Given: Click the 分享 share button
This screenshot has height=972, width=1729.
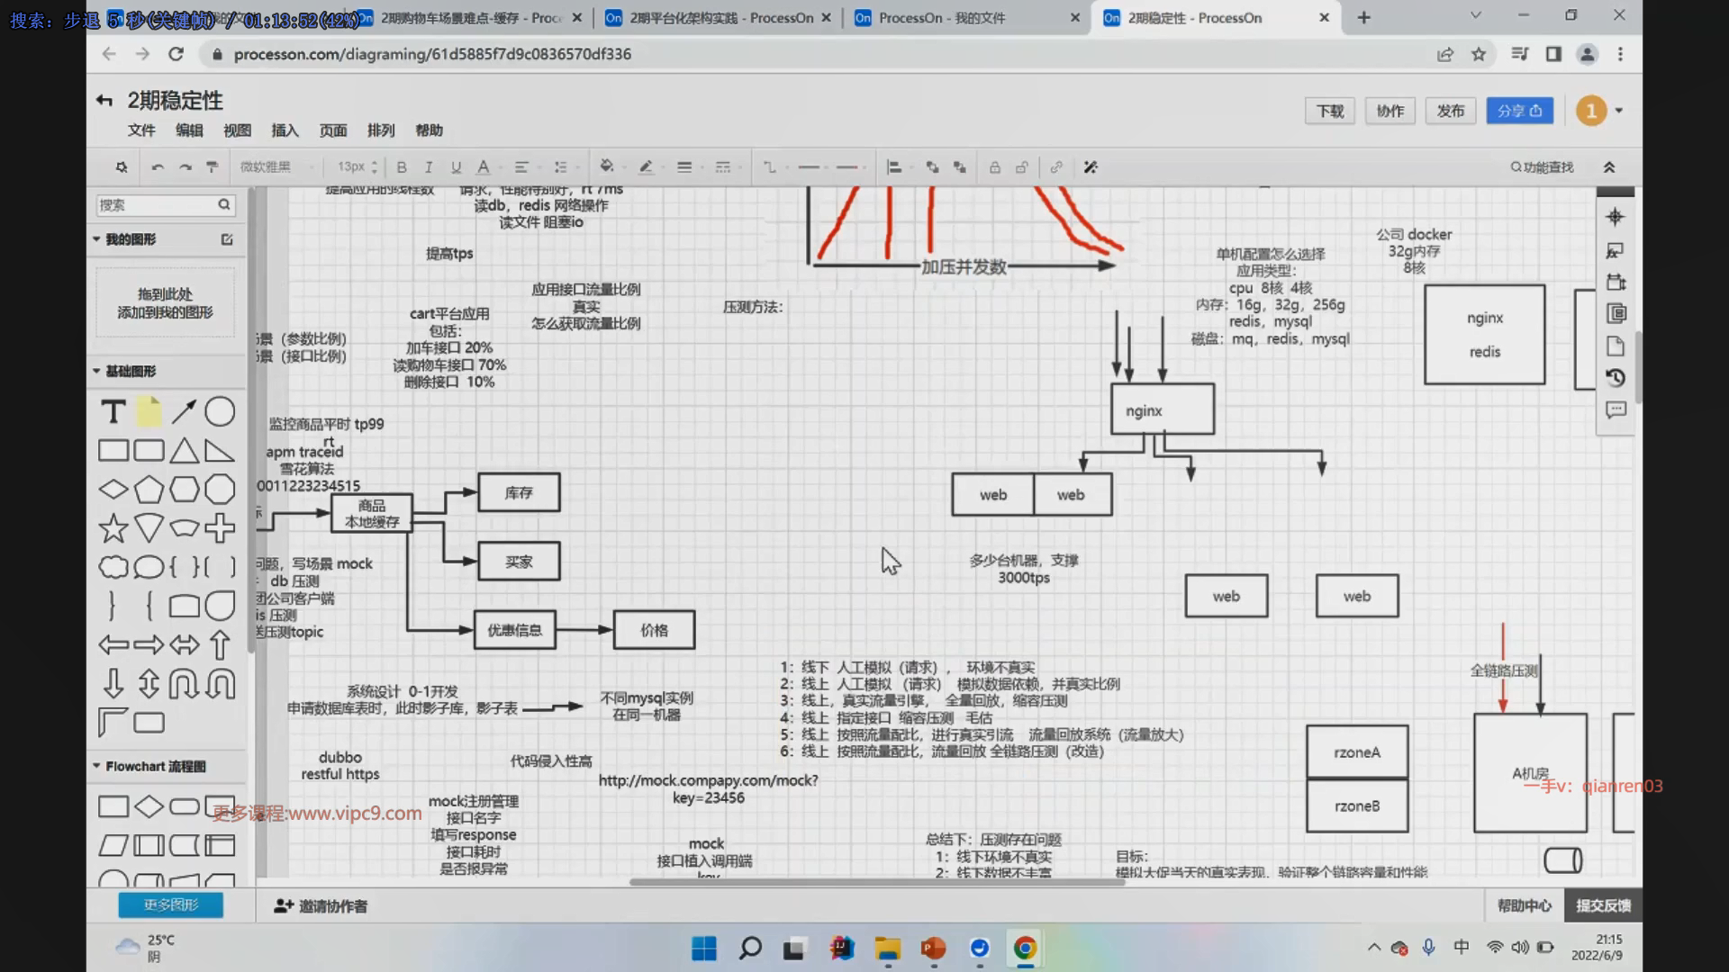Looking at the screenshot, I should pos(1519,111).
